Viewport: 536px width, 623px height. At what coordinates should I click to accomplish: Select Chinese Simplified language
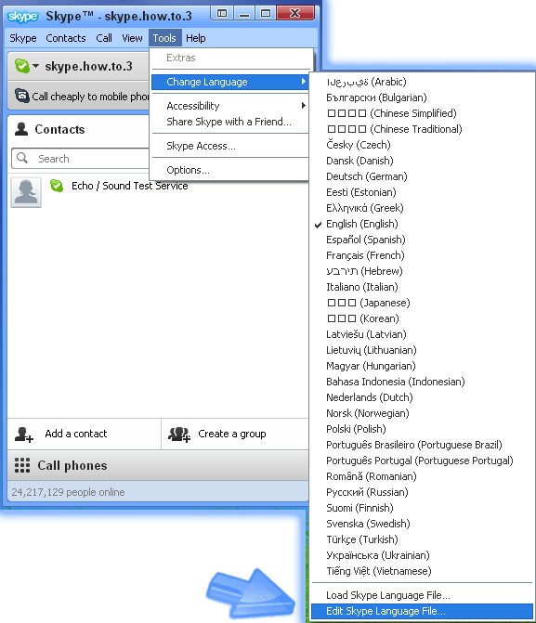pyautogui.click(x=392, y=113)
